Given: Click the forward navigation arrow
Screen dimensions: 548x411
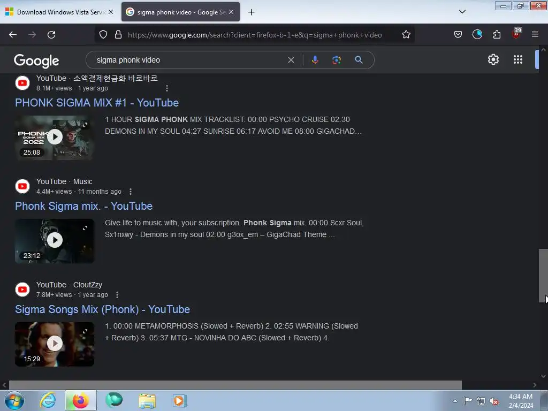Looking at the screenshot, I should [32, 35].
